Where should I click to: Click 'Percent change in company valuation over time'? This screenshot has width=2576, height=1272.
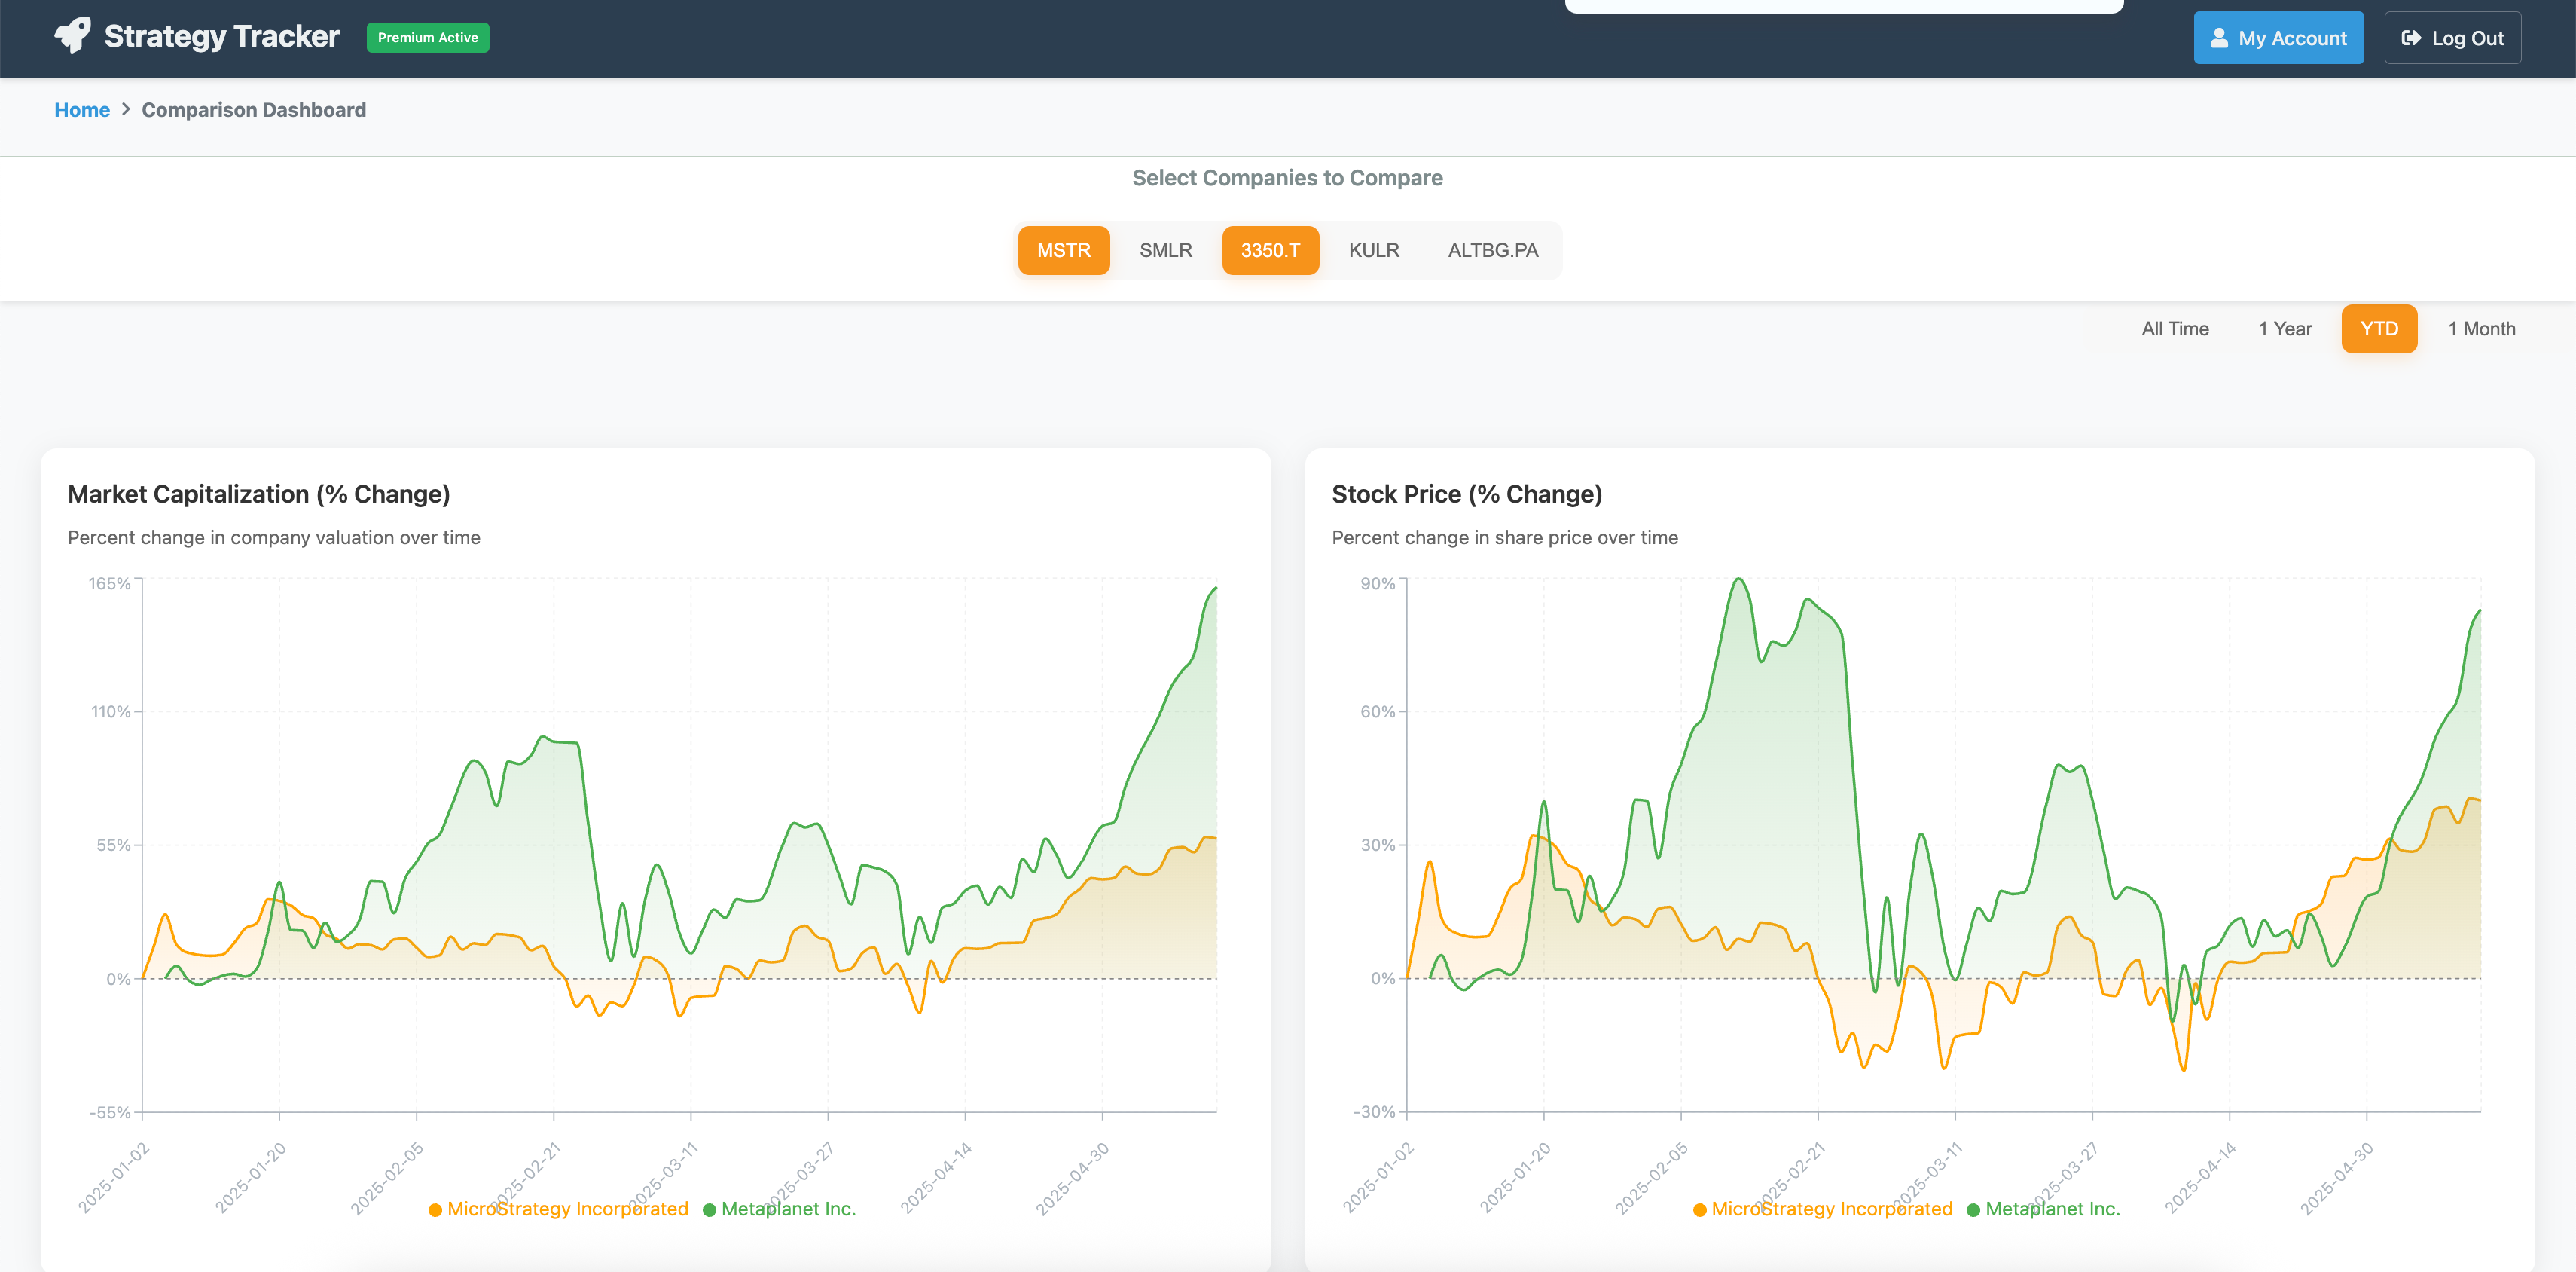(x=274, y=537)
